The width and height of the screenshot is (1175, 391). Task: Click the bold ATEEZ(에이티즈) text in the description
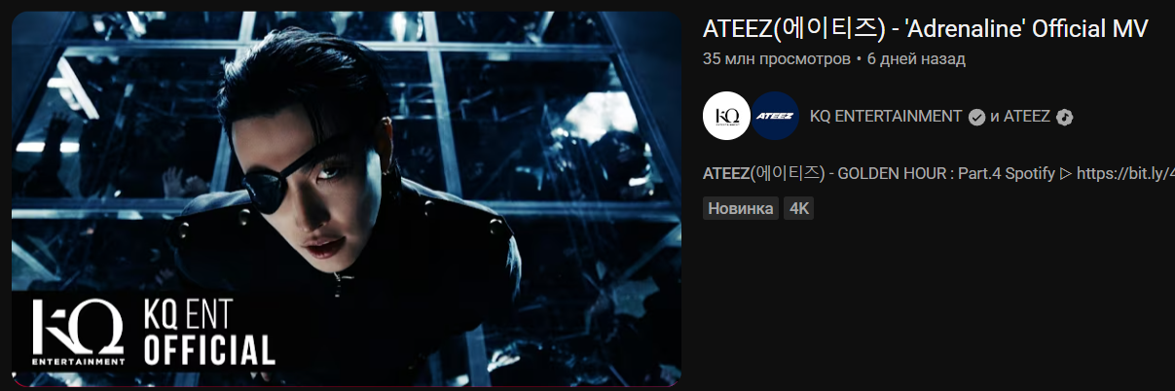[x=763, y=174]
